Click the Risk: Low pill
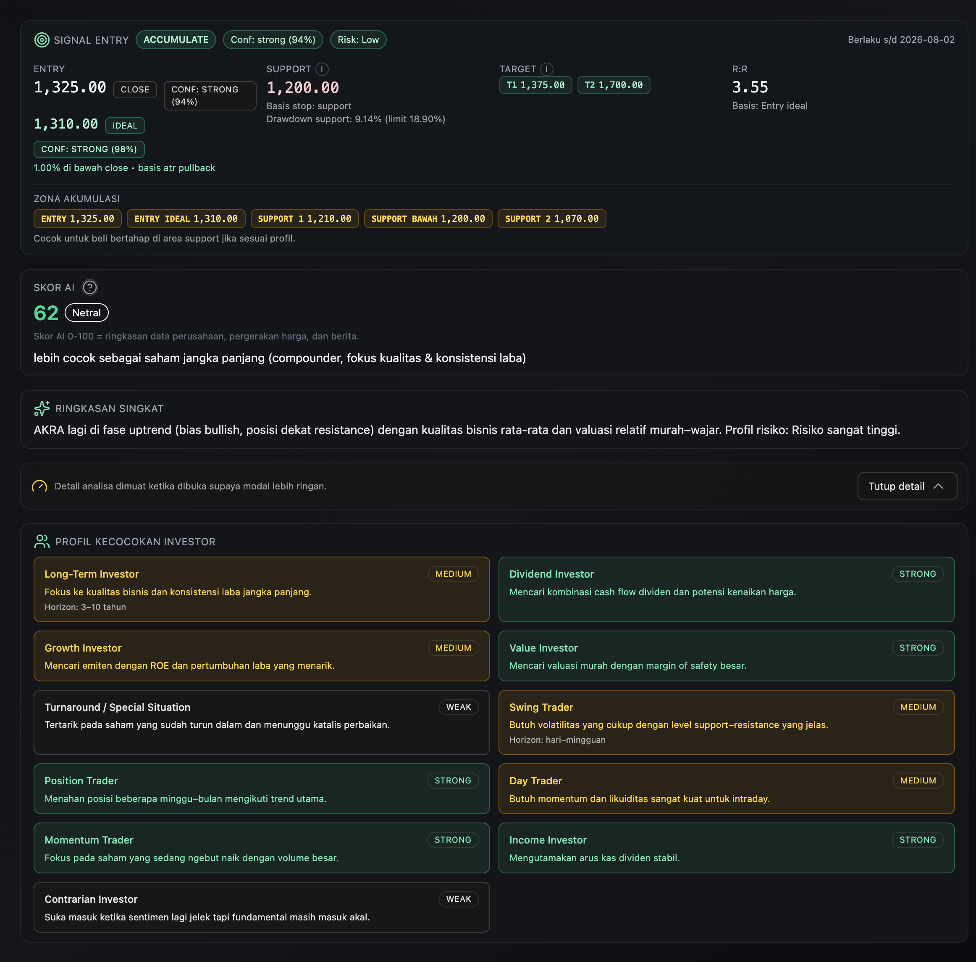The width and height of the screenshot is (976, 962). click(x=358, y=39)
